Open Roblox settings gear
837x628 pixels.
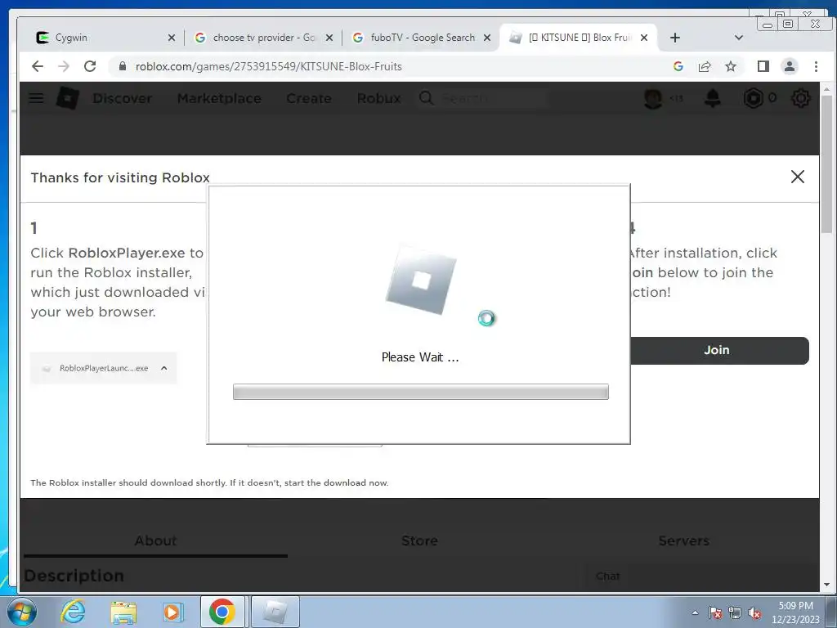pyautogui.click(x=800, y=98)
